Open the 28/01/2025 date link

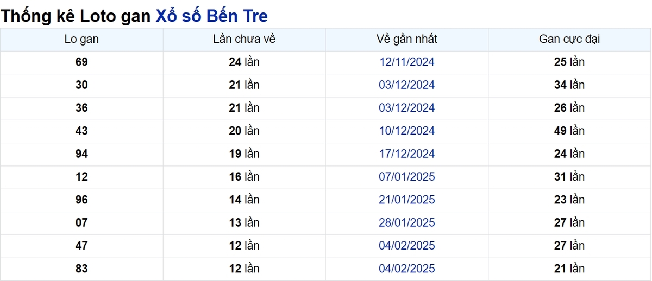pyautogui.click(x=407, y=222)
